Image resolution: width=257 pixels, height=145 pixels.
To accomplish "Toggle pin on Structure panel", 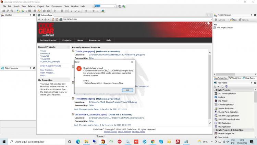I will (x=30, y=15).
